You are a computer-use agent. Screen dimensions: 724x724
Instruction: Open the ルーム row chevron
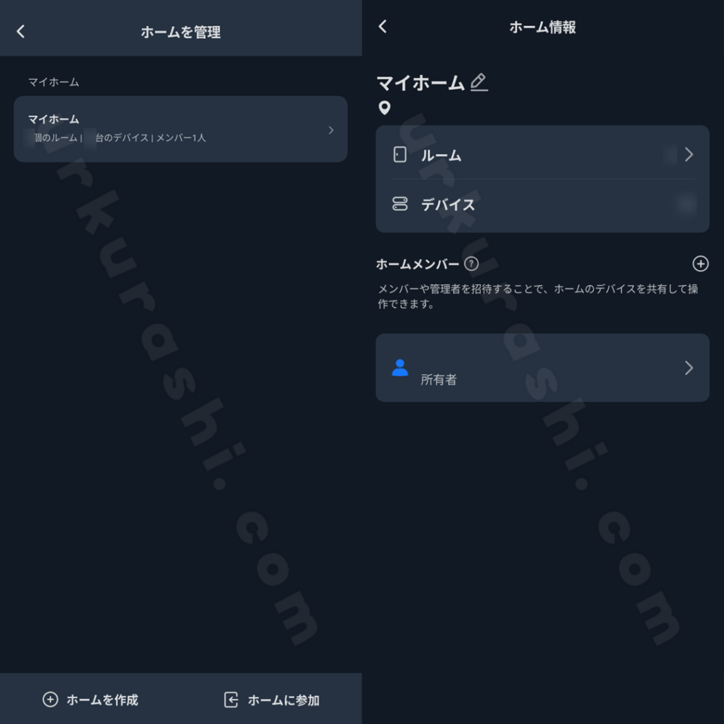[x=689, y=154]
